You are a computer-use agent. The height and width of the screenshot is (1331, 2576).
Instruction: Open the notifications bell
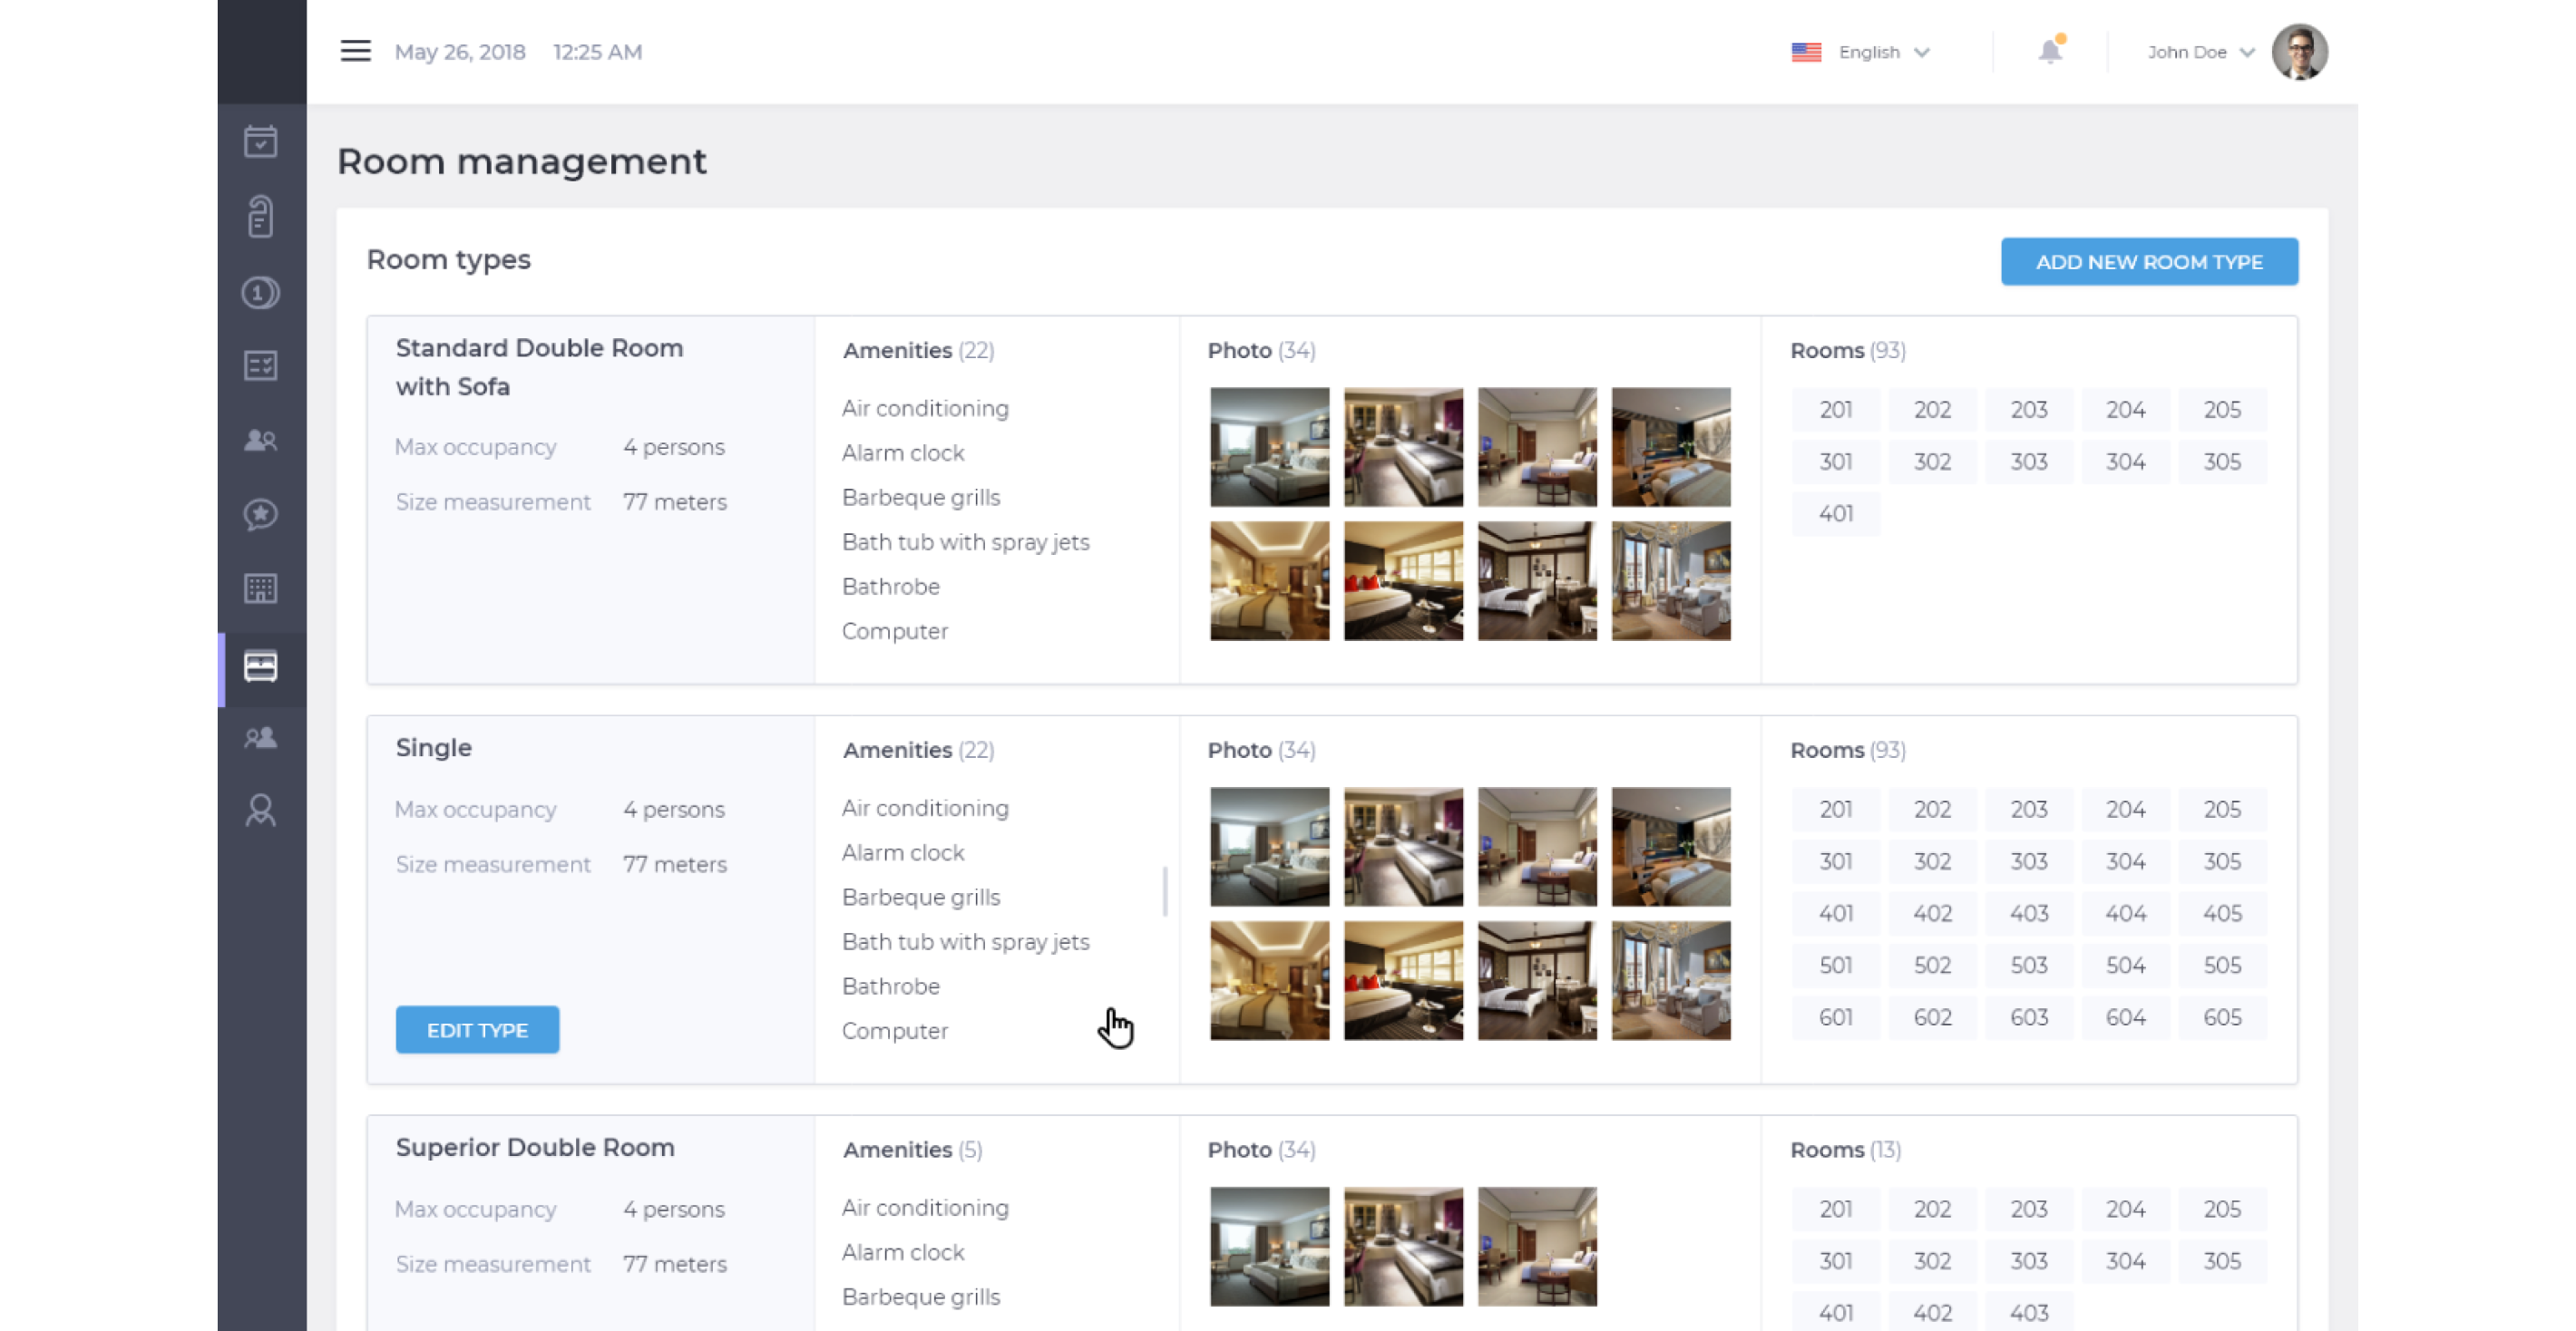[x=2050, y=51]
